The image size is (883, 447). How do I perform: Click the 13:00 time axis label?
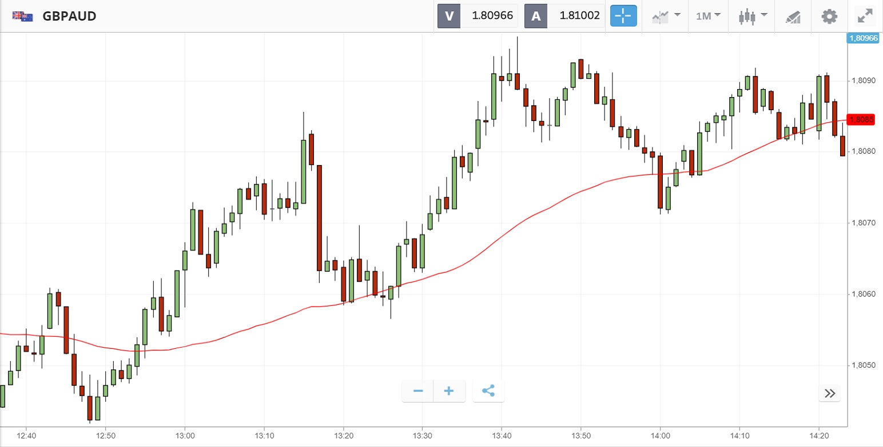[184, 436]
